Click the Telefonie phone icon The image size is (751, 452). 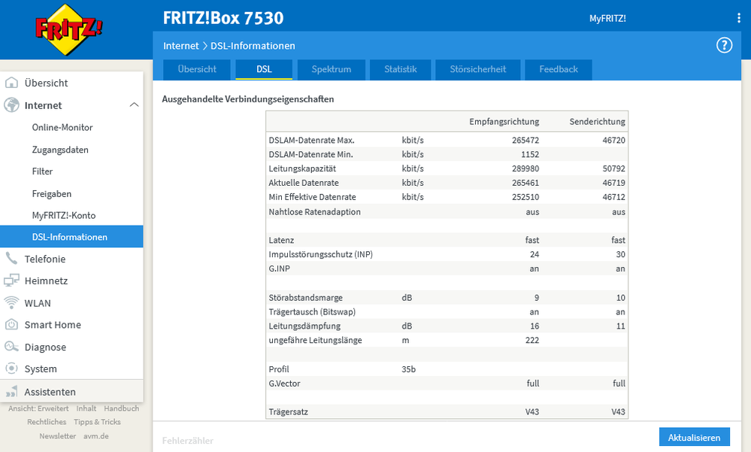(x=11, y=259)
